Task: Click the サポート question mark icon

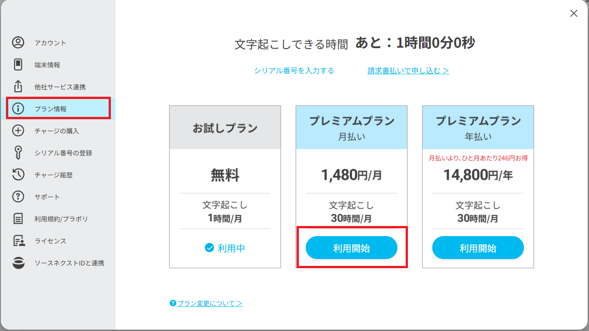Action: click(x=18, y=197)
